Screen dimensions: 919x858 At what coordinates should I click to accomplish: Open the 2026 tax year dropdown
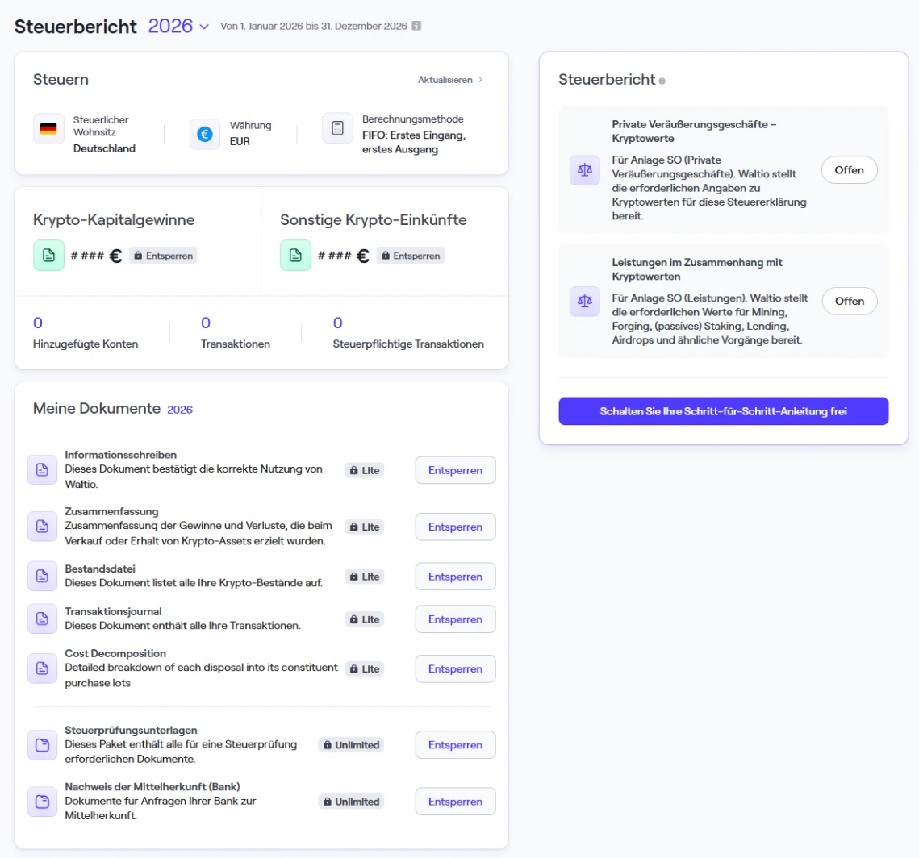click(178, 27)
